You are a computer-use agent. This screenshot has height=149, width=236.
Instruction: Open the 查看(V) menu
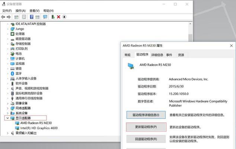35,11
